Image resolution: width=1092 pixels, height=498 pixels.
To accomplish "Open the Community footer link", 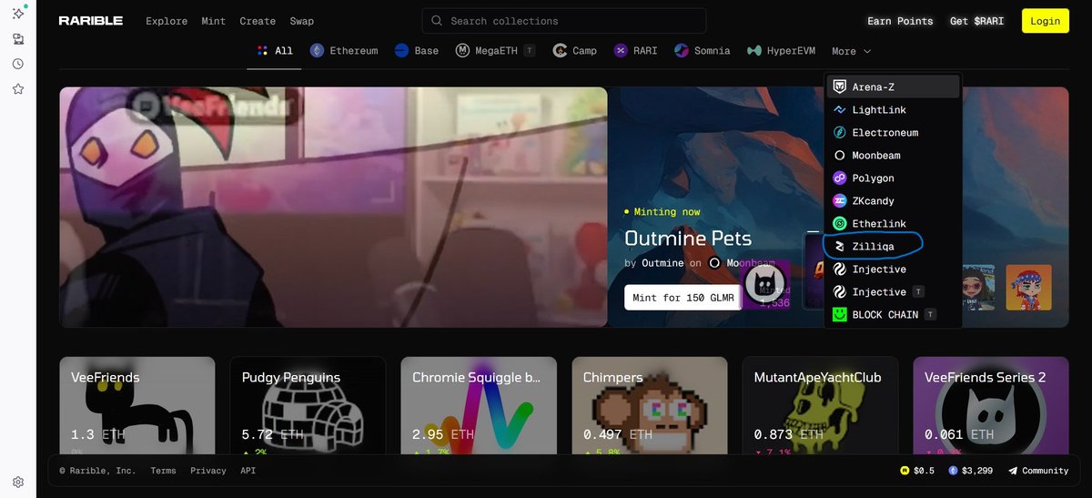I will click(x=1038, y=471).
